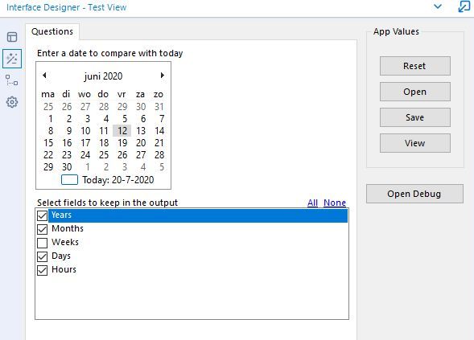Pick date 10 in the calendar

[x=85, y=131]
